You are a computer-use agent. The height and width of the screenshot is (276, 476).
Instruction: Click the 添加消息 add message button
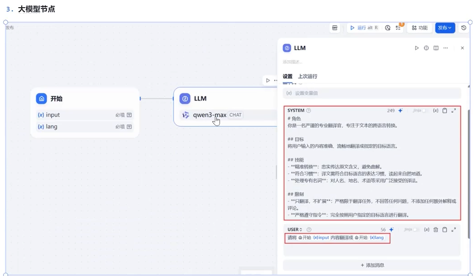372,265
